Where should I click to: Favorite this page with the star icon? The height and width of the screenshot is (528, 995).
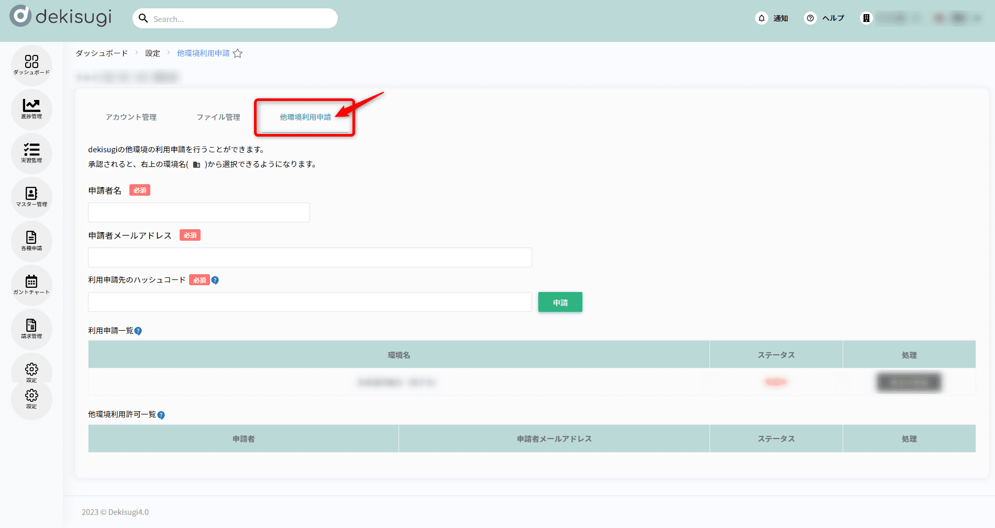(x=238, y=53)
